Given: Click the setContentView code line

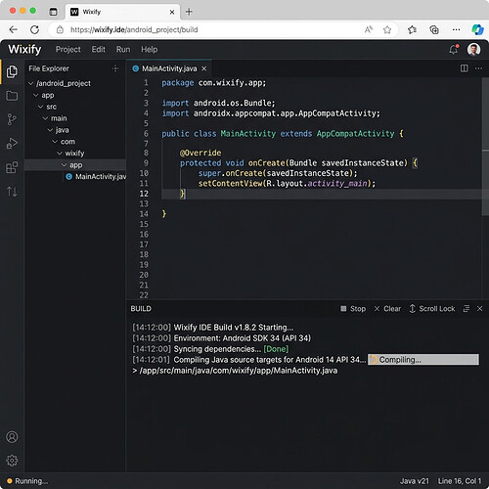Looking at the screenshot, I should [x=287, y=184].
